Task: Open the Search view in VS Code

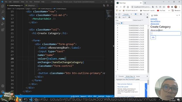Action: (x=3, y=12)
